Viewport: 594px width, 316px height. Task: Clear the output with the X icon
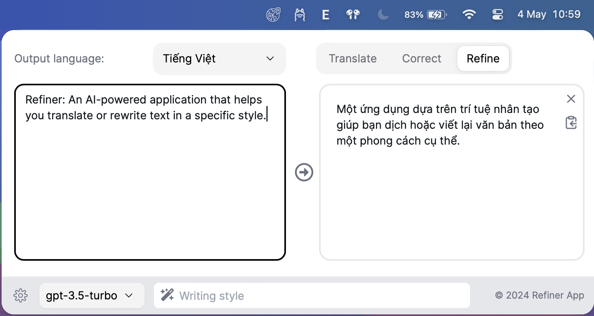tap(571, 99)
